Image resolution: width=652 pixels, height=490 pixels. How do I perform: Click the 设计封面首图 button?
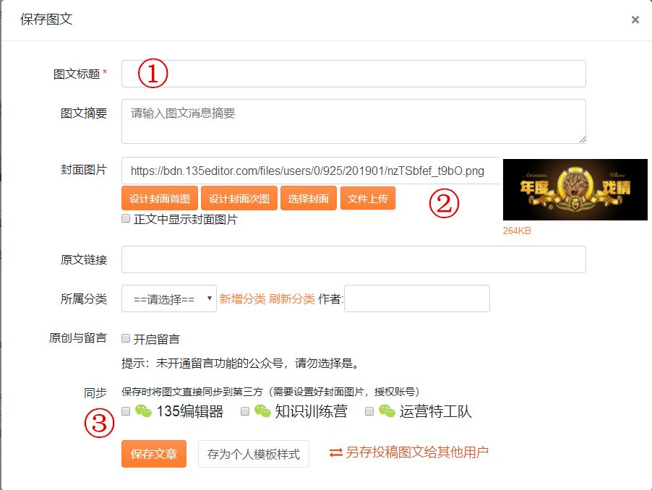coord(159,199)
